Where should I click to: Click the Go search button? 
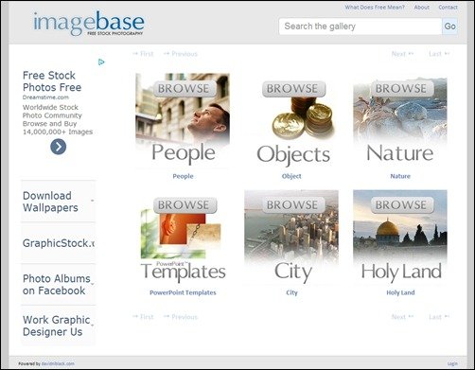(x=449, y=26)
